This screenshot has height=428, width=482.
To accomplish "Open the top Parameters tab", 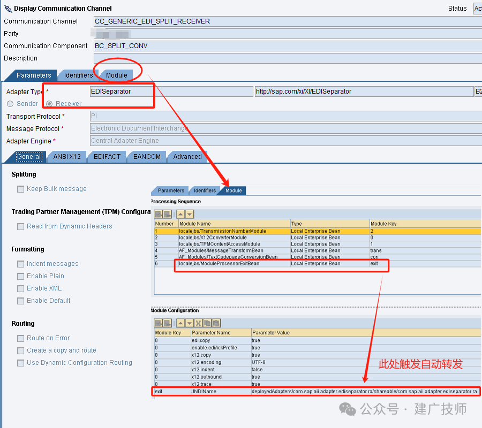I will pyautogui.click(x=34, y=75).
